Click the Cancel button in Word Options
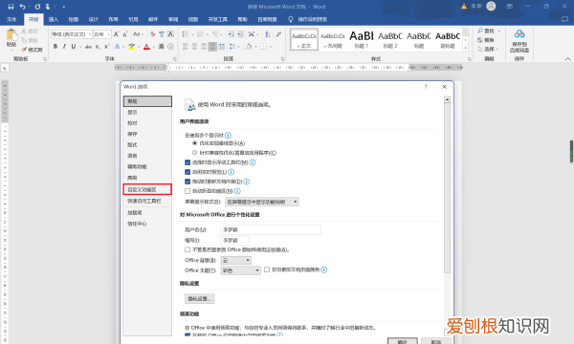 (x=436, y=341)
